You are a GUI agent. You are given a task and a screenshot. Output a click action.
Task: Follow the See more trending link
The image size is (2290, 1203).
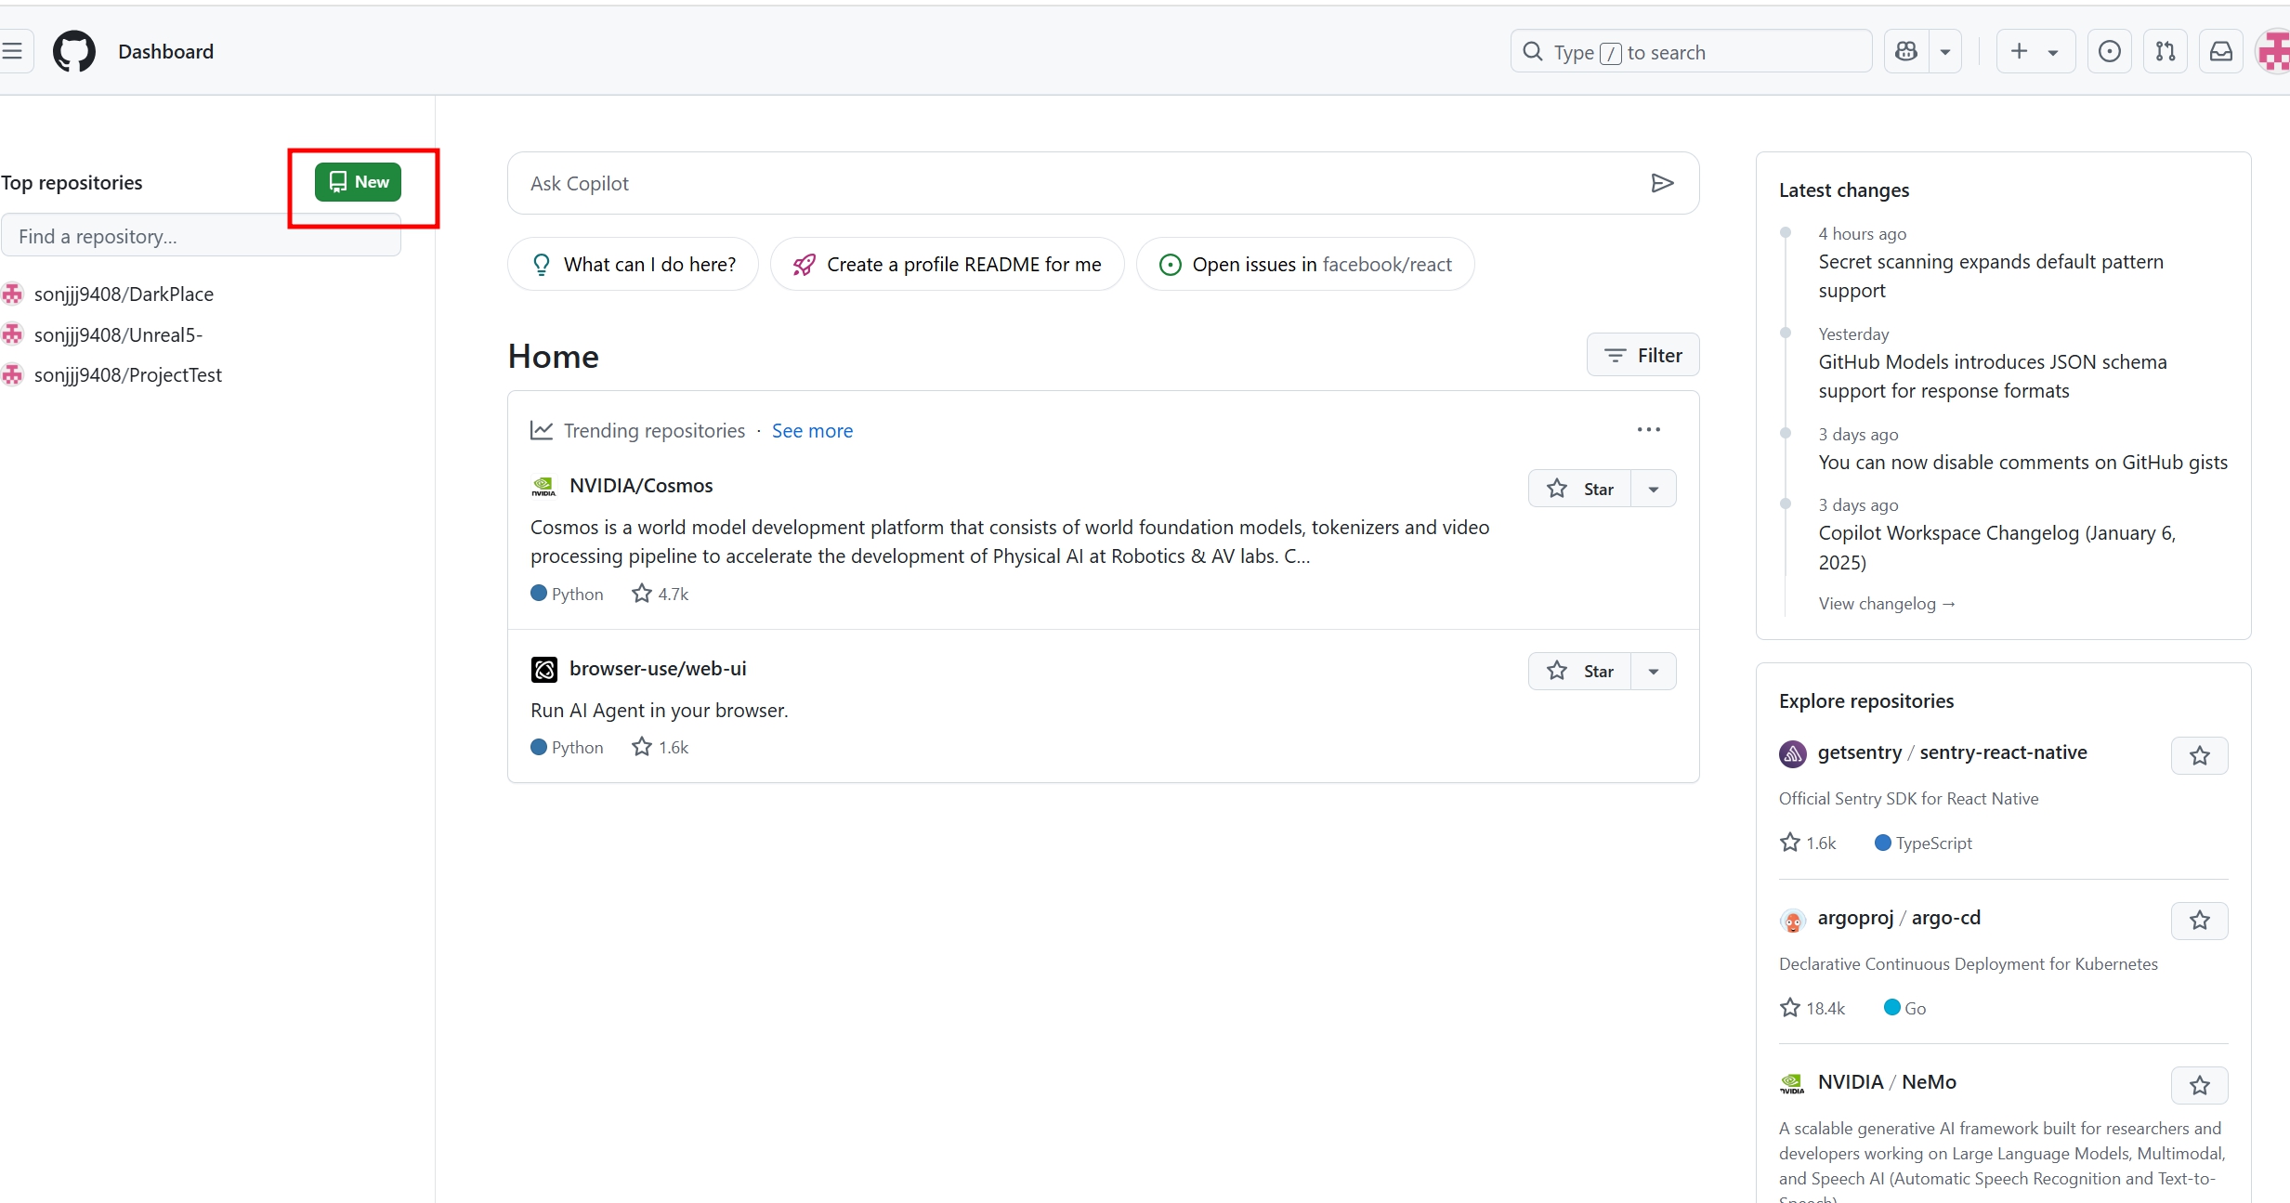click(812, 430)
